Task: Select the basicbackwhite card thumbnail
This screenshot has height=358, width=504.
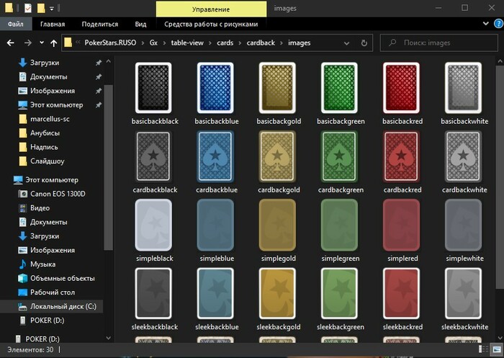Action: (464, 88)
